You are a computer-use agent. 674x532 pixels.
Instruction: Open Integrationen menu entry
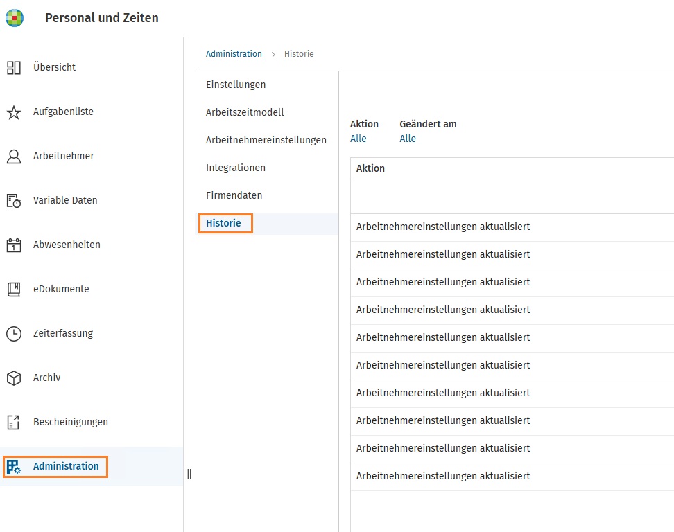(x=236, y=168)
